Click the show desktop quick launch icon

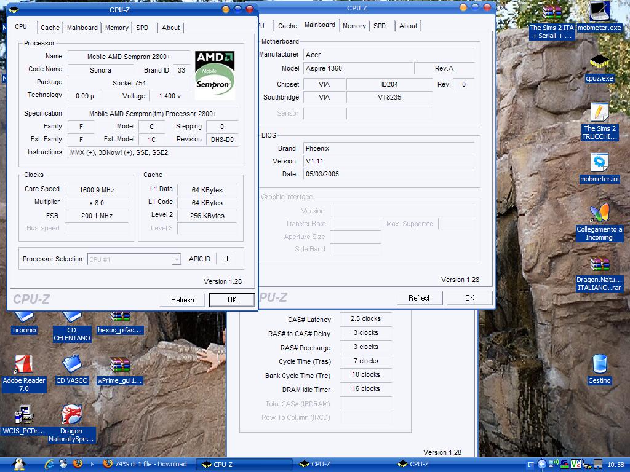coord(63,464)
